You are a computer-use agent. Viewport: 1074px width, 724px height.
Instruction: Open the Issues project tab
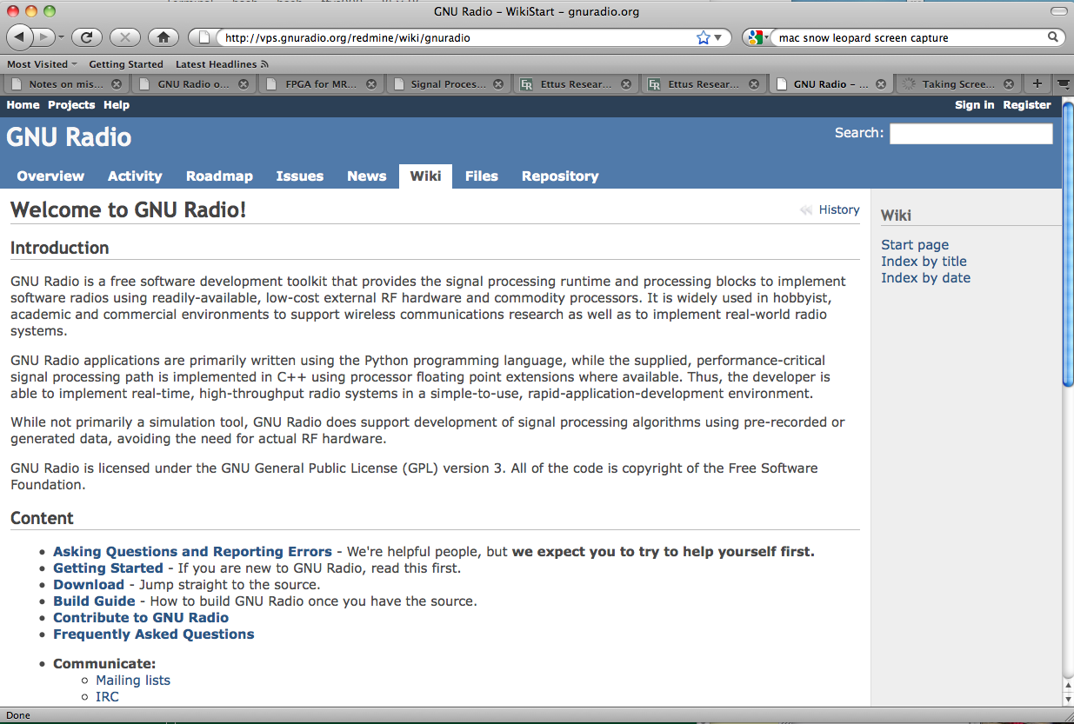pos(300,176)
